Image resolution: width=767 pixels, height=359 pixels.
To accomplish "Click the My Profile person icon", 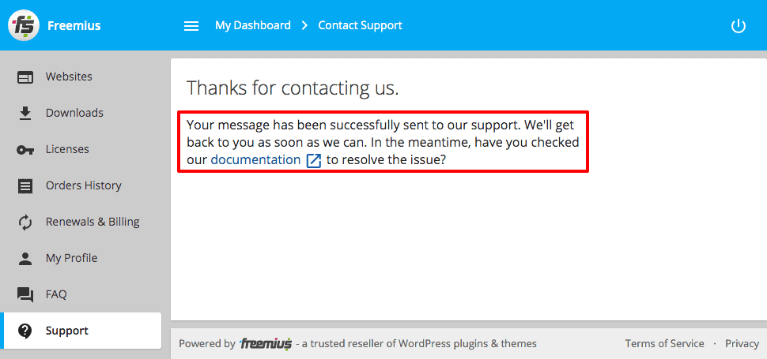I will pyautogui.click(x=25, y=259).
